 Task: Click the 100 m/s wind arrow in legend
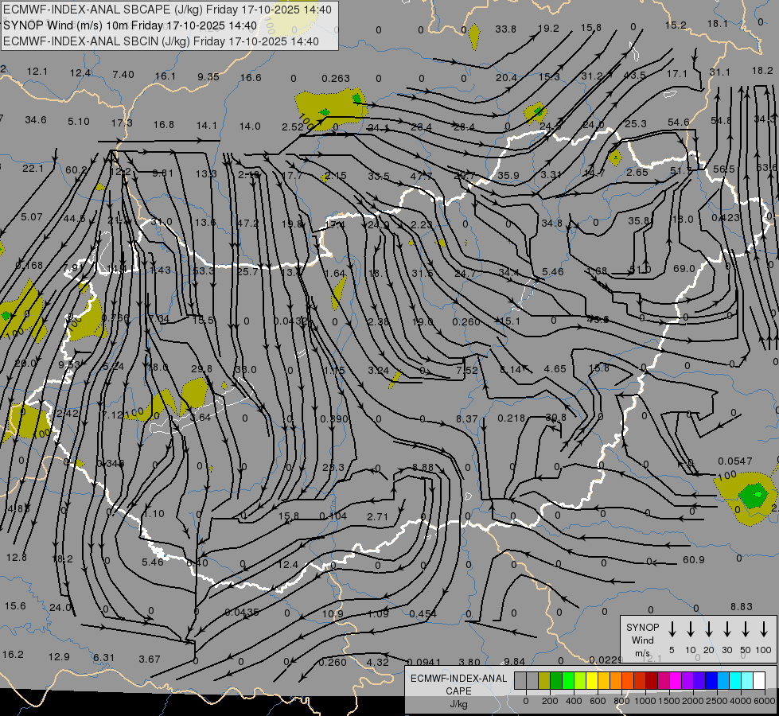point(764,629)
